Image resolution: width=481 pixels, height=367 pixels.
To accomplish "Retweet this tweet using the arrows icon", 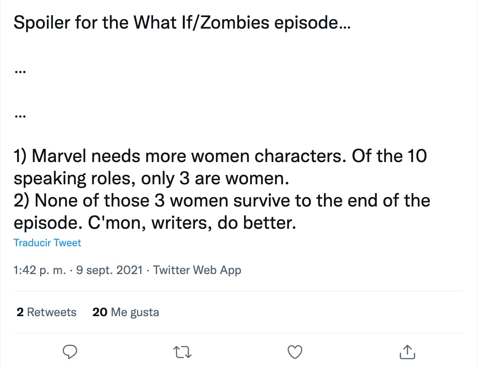I will pyautogui.click(x=182, y=352).
